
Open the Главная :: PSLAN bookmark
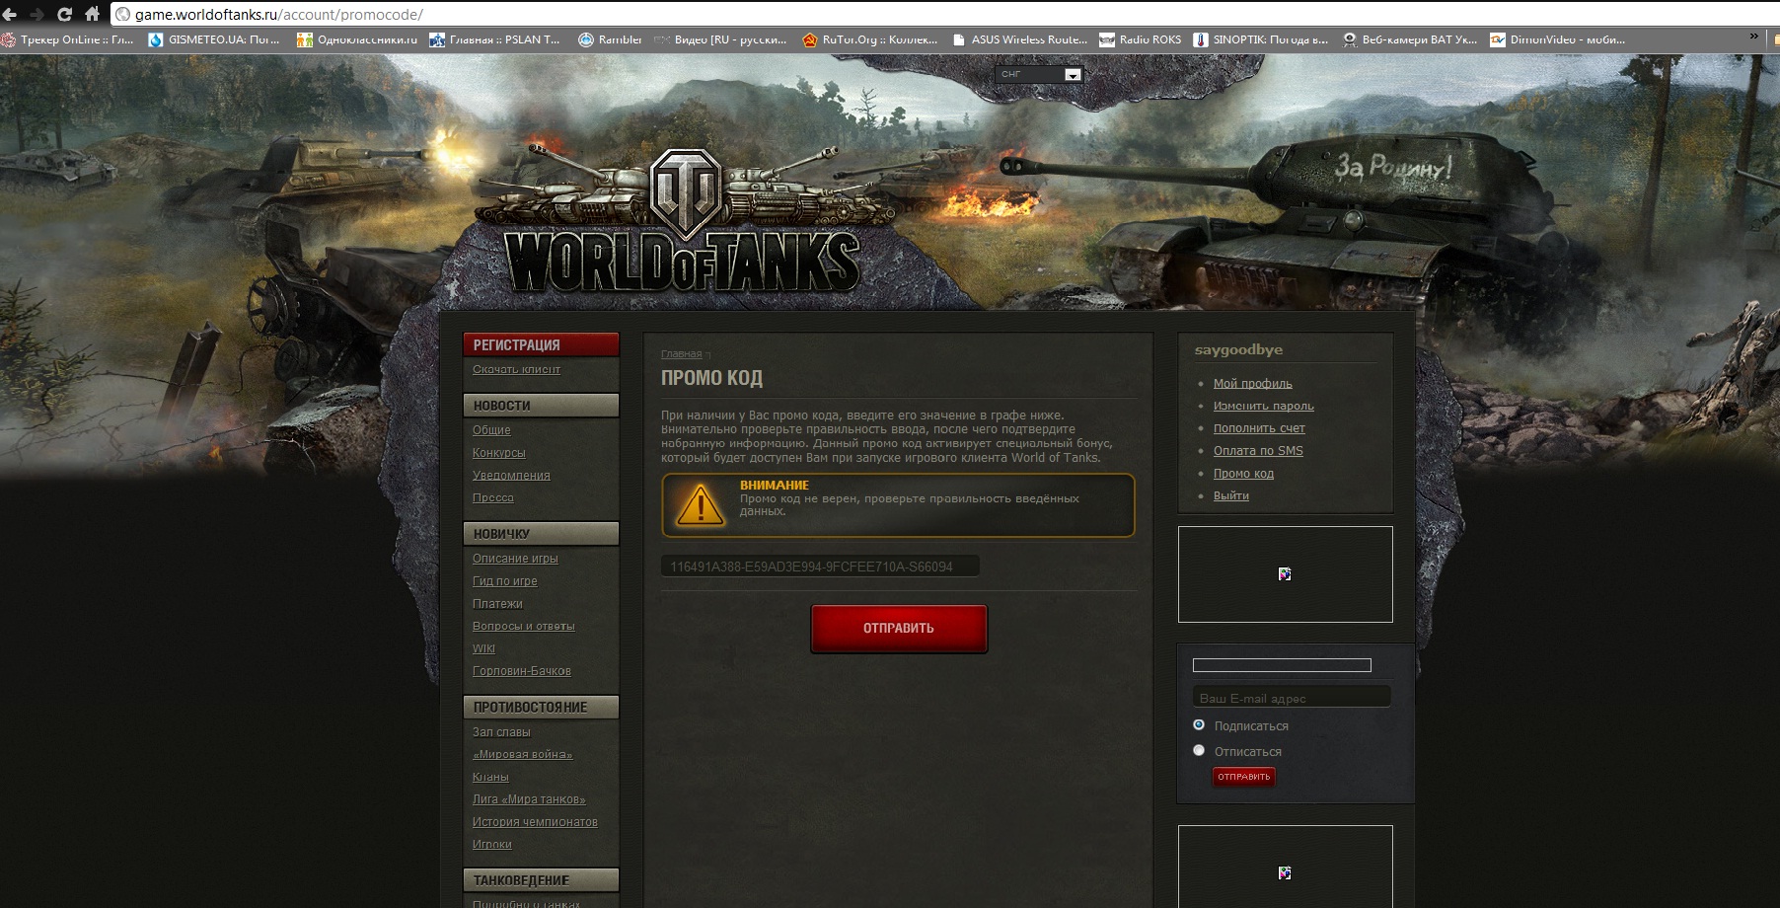(494, 39)
